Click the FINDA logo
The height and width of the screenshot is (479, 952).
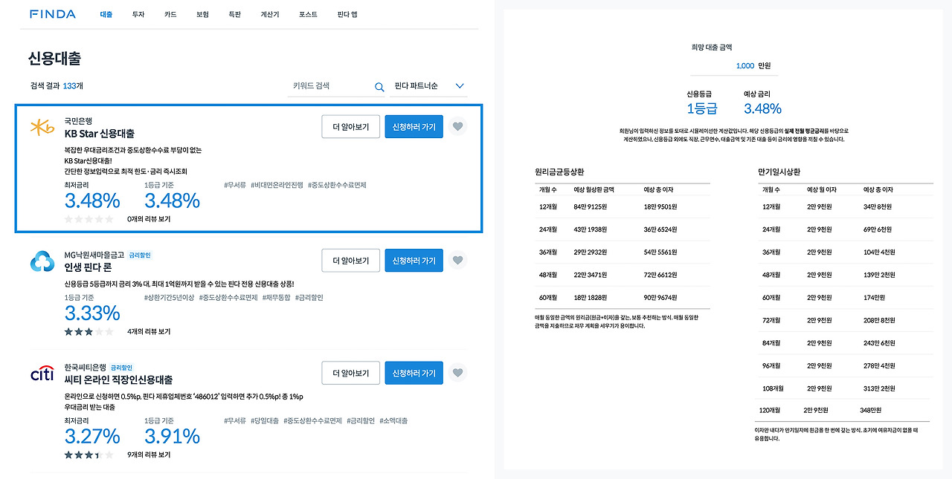[53, 14]
